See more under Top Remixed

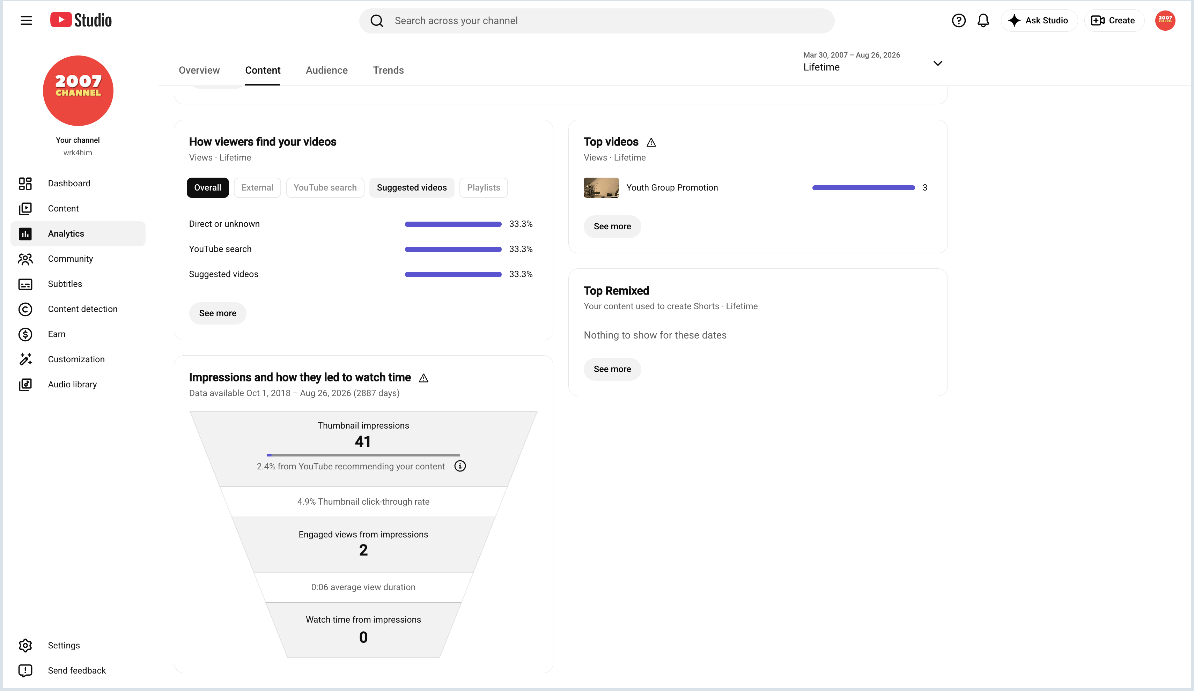click(x=612, y=369)
